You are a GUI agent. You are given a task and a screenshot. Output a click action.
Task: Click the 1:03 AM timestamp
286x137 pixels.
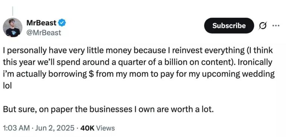(x=16, y=128)
